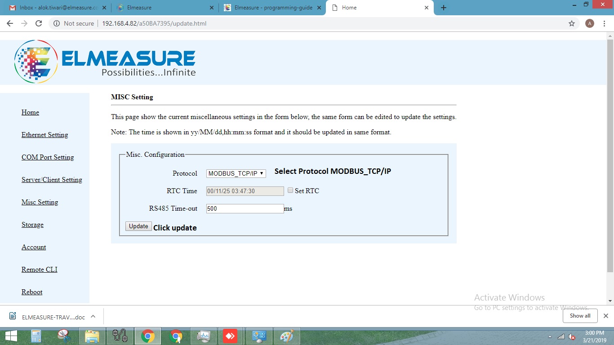Check the network signal tray icon

point(561,336)
